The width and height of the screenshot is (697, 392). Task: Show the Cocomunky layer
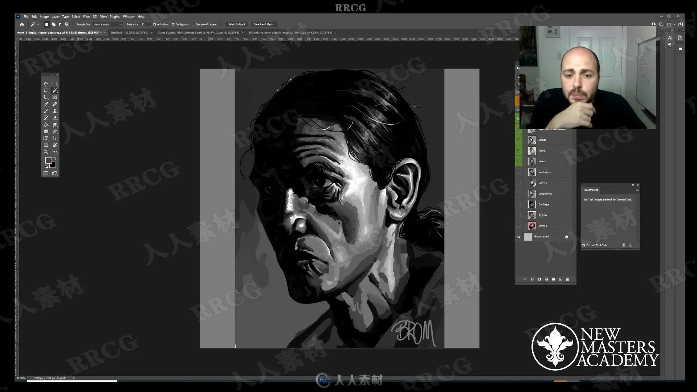tap(519, 194)
